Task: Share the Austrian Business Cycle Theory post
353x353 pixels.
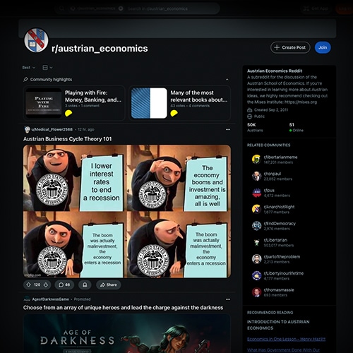Action: (109, 285)
